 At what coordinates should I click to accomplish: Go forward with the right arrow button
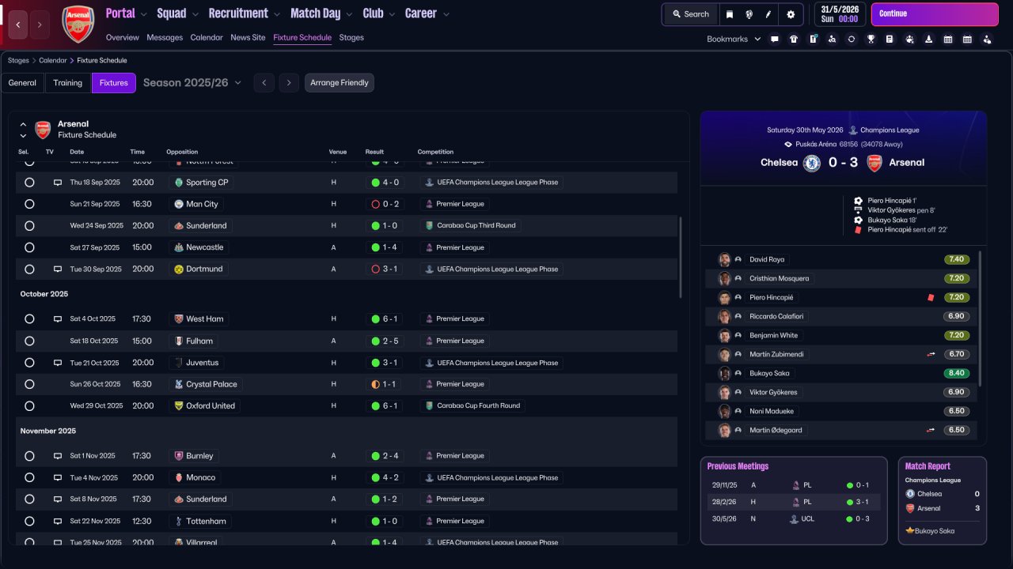[x=40, y=24]
